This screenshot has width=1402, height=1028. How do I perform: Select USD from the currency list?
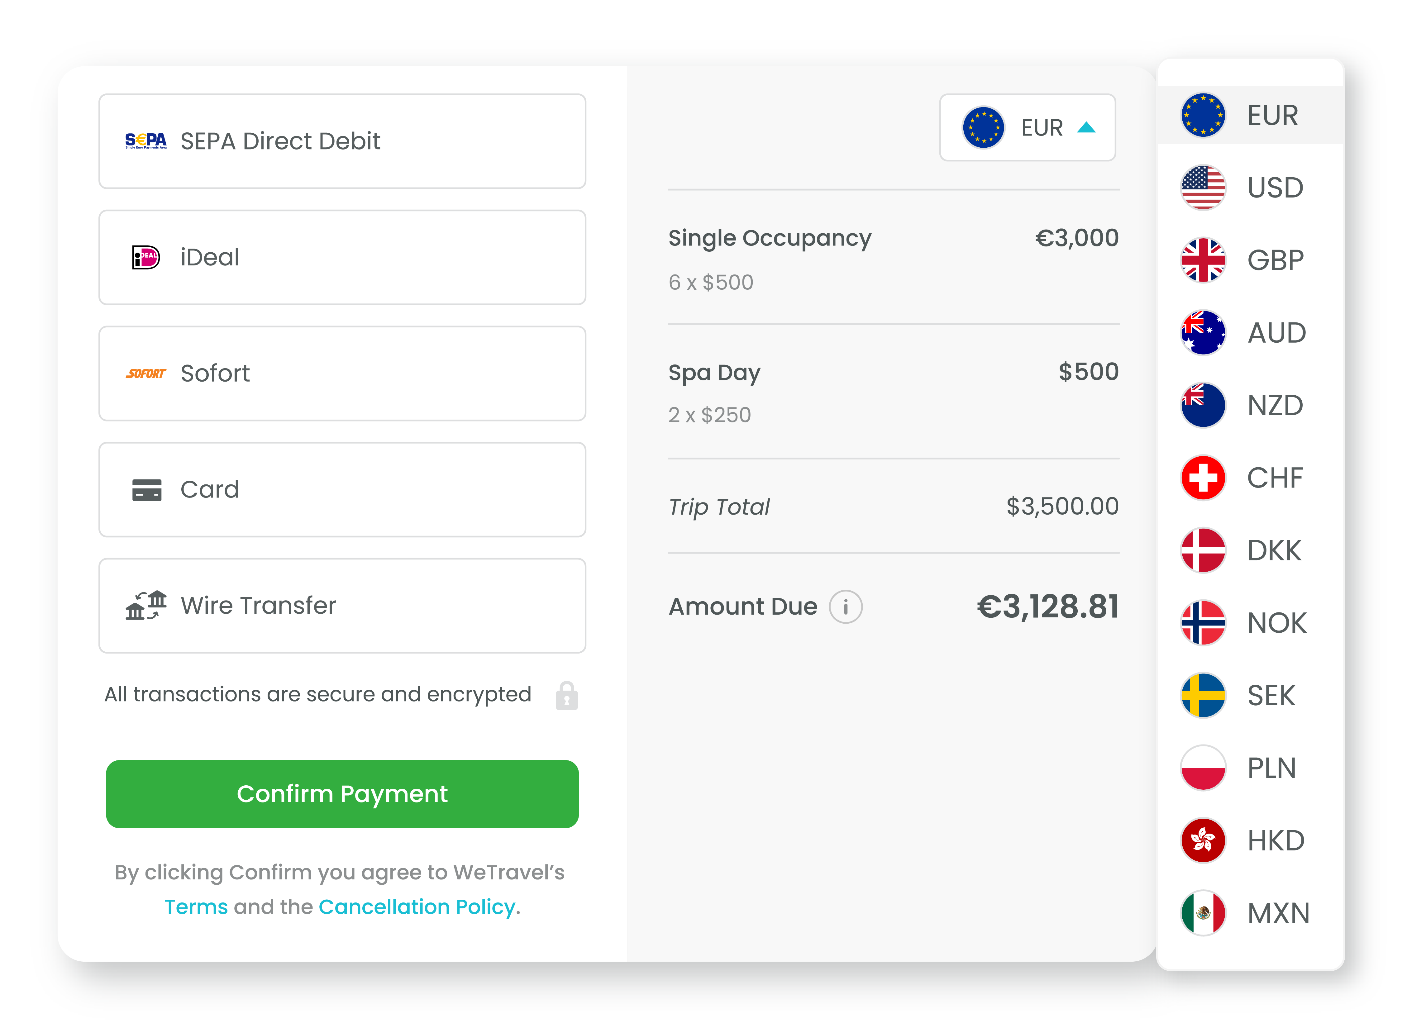(1250, 187)
